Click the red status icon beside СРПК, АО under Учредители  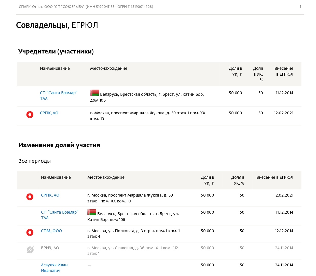click(x=30, y=115)
